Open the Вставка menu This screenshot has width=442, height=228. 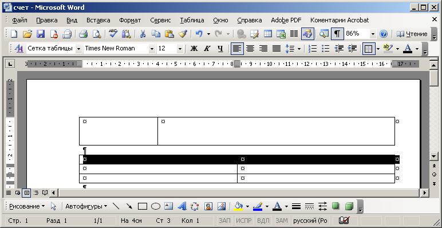pos(98,20)
